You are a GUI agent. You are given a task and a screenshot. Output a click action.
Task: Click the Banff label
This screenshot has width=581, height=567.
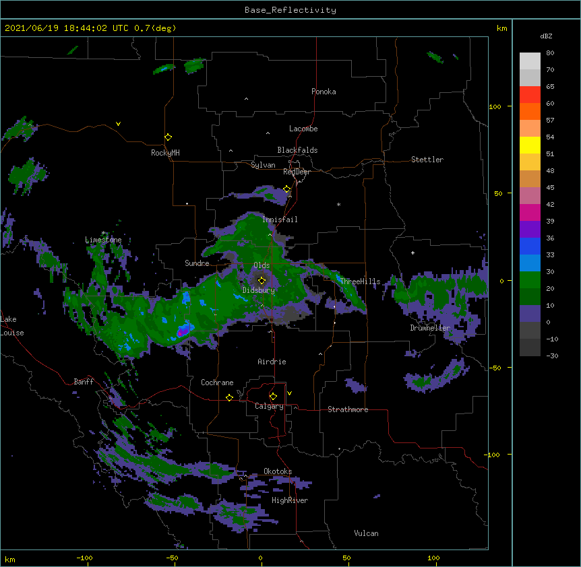(x=84, y=382)
